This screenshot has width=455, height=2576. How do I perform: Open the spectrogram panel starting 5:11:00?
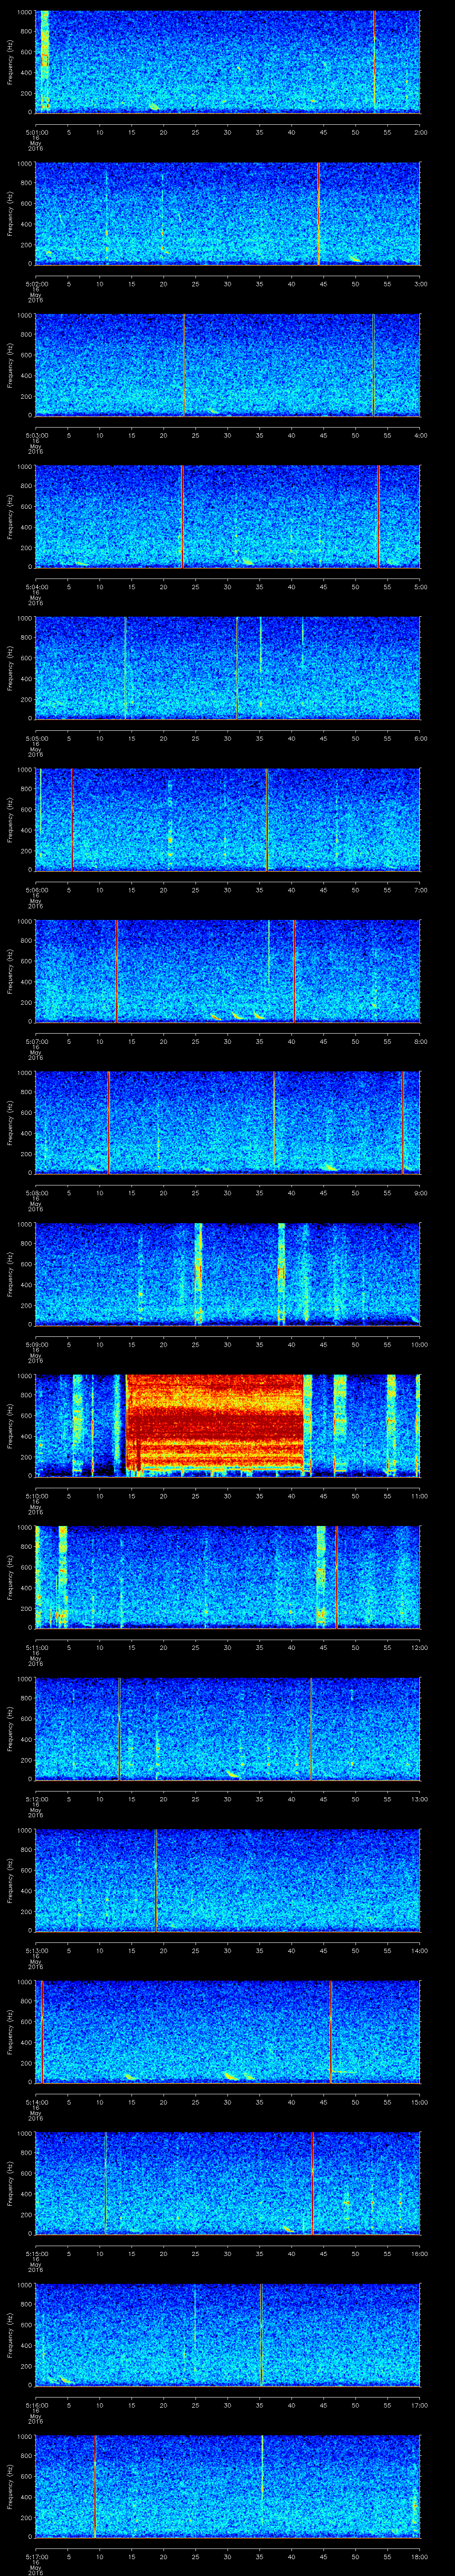click(228, 1576)
